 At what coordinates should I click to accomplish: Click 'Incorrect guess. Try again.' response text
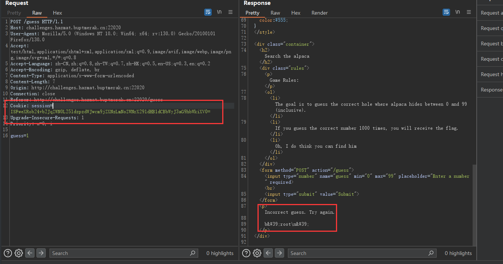(300, 212)
